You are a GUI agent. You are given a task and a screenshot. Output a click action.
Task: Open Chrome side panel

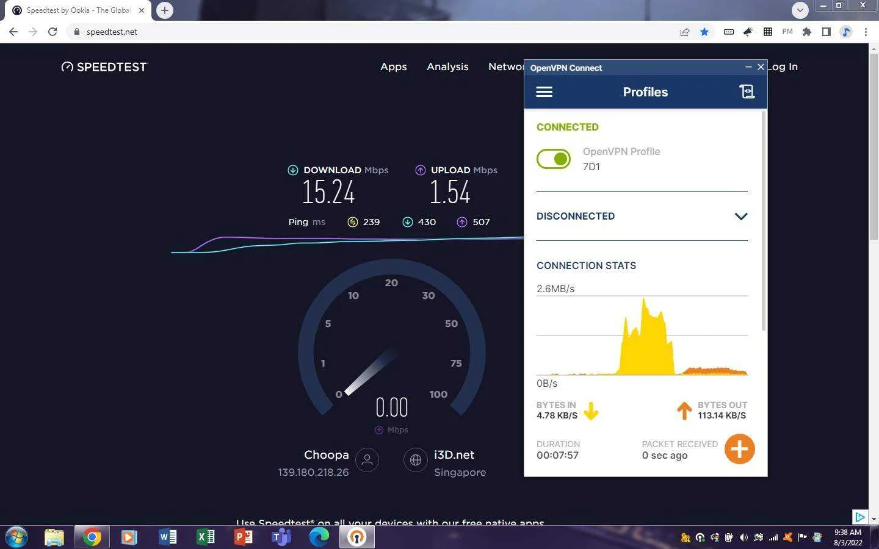tap(827, 32)
